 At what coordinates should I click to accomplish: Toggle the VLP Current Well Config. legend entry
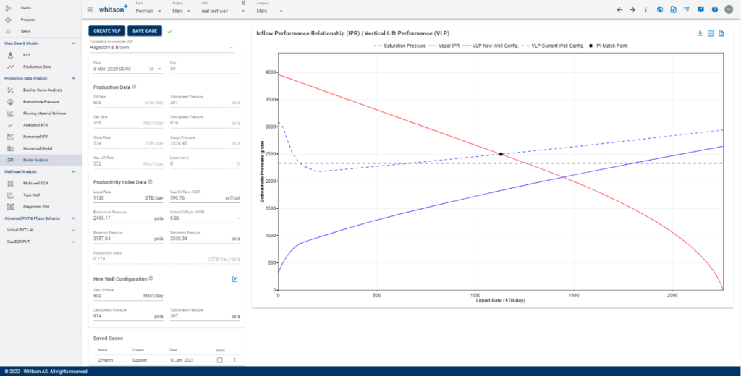point(554,46)
